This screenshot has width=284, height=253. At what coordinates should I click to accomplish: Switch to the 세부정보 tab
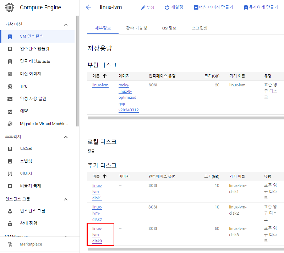[103, 28]
